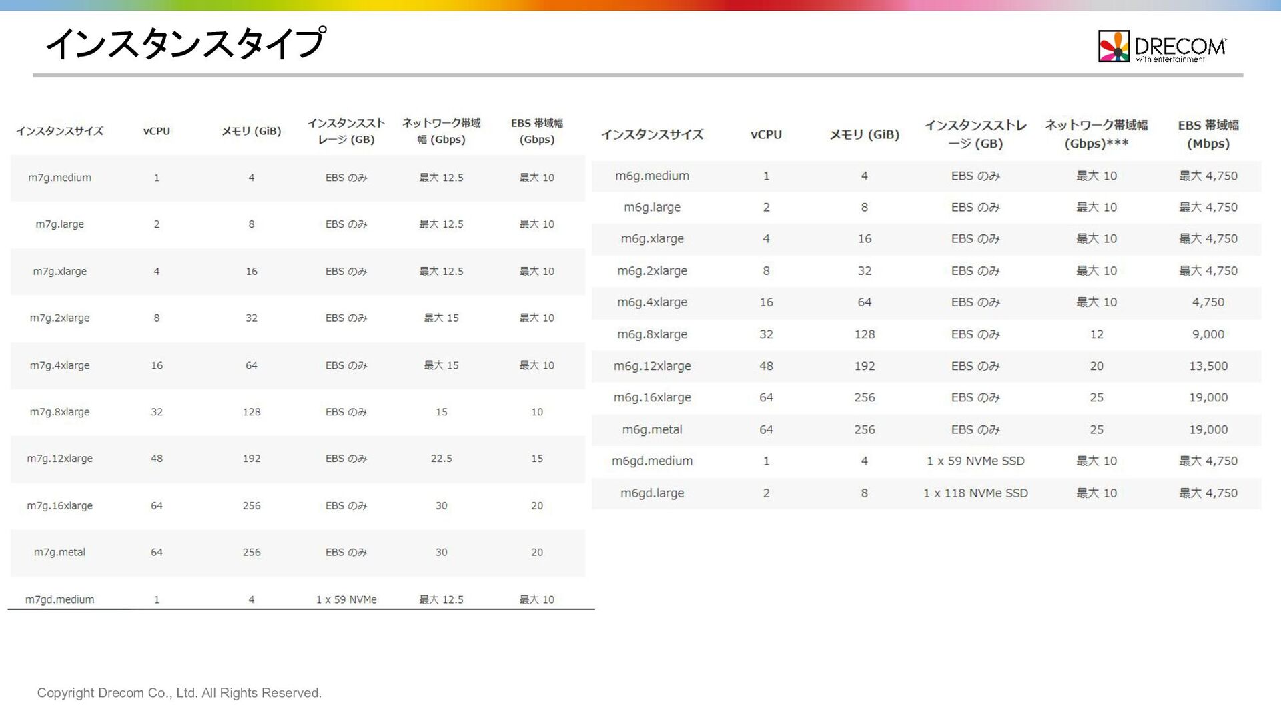Click the m6gd.medium cell

pos(652,461)
